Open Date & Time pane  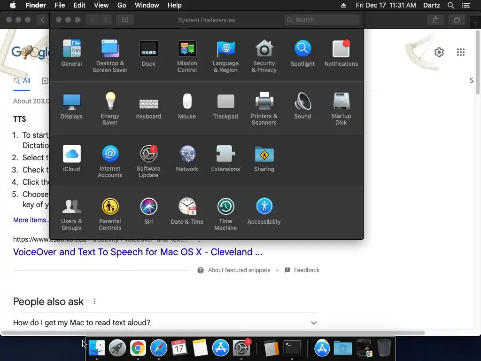tap(187, 211)
